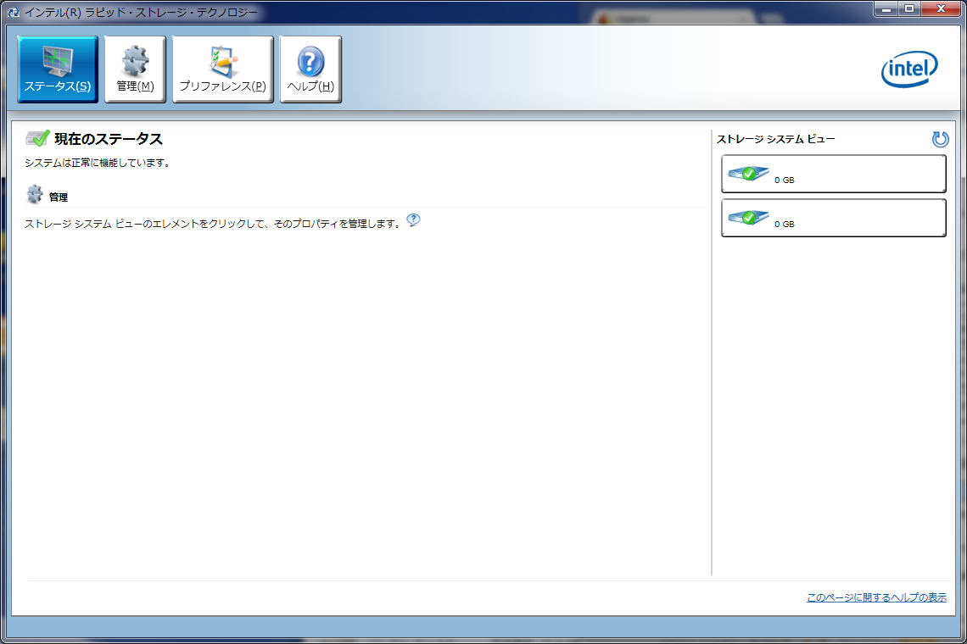Click the Intel logo

[909, 69]
